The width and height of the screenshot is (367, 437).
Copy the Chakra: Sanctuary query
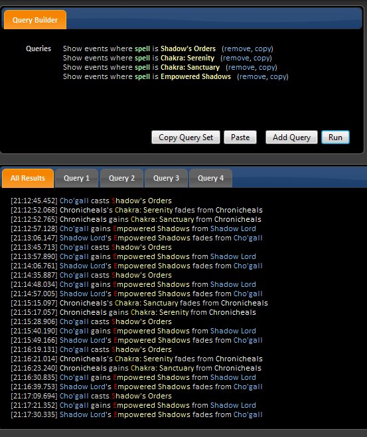(267, 67)
